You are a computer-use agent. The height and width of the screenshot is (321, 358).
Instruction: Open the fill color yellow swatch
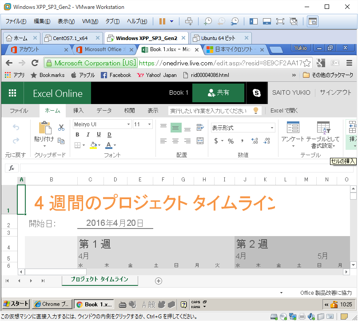(93, 145)
